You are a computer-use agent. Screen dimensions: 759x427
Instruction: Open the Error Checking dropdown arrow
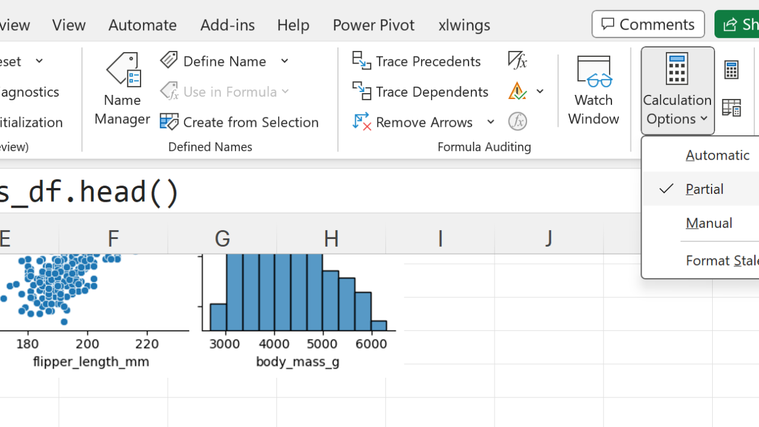tap(540, 91)
